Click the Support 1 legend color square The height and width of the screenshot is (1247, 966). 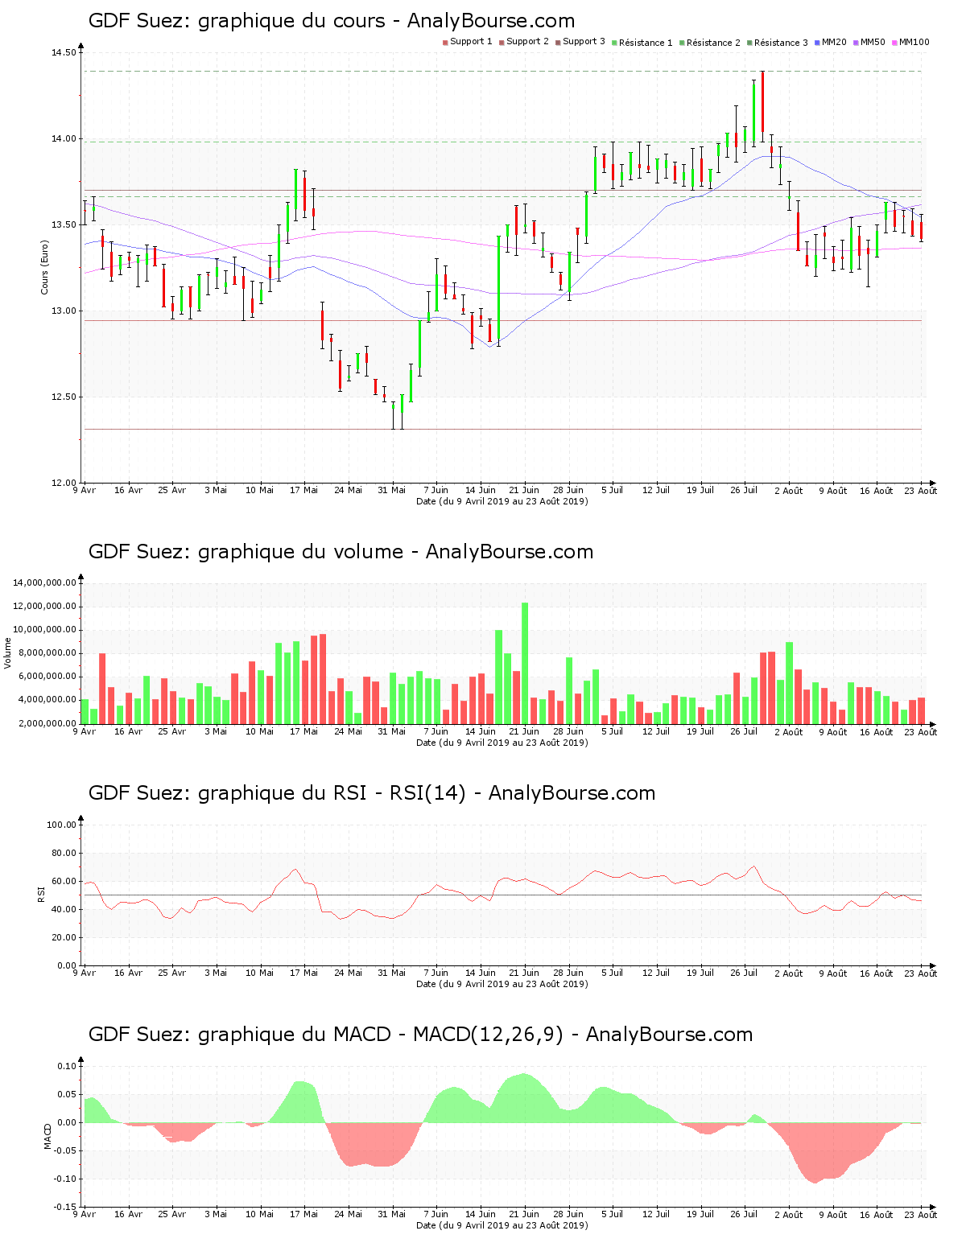tap(445, 43)
